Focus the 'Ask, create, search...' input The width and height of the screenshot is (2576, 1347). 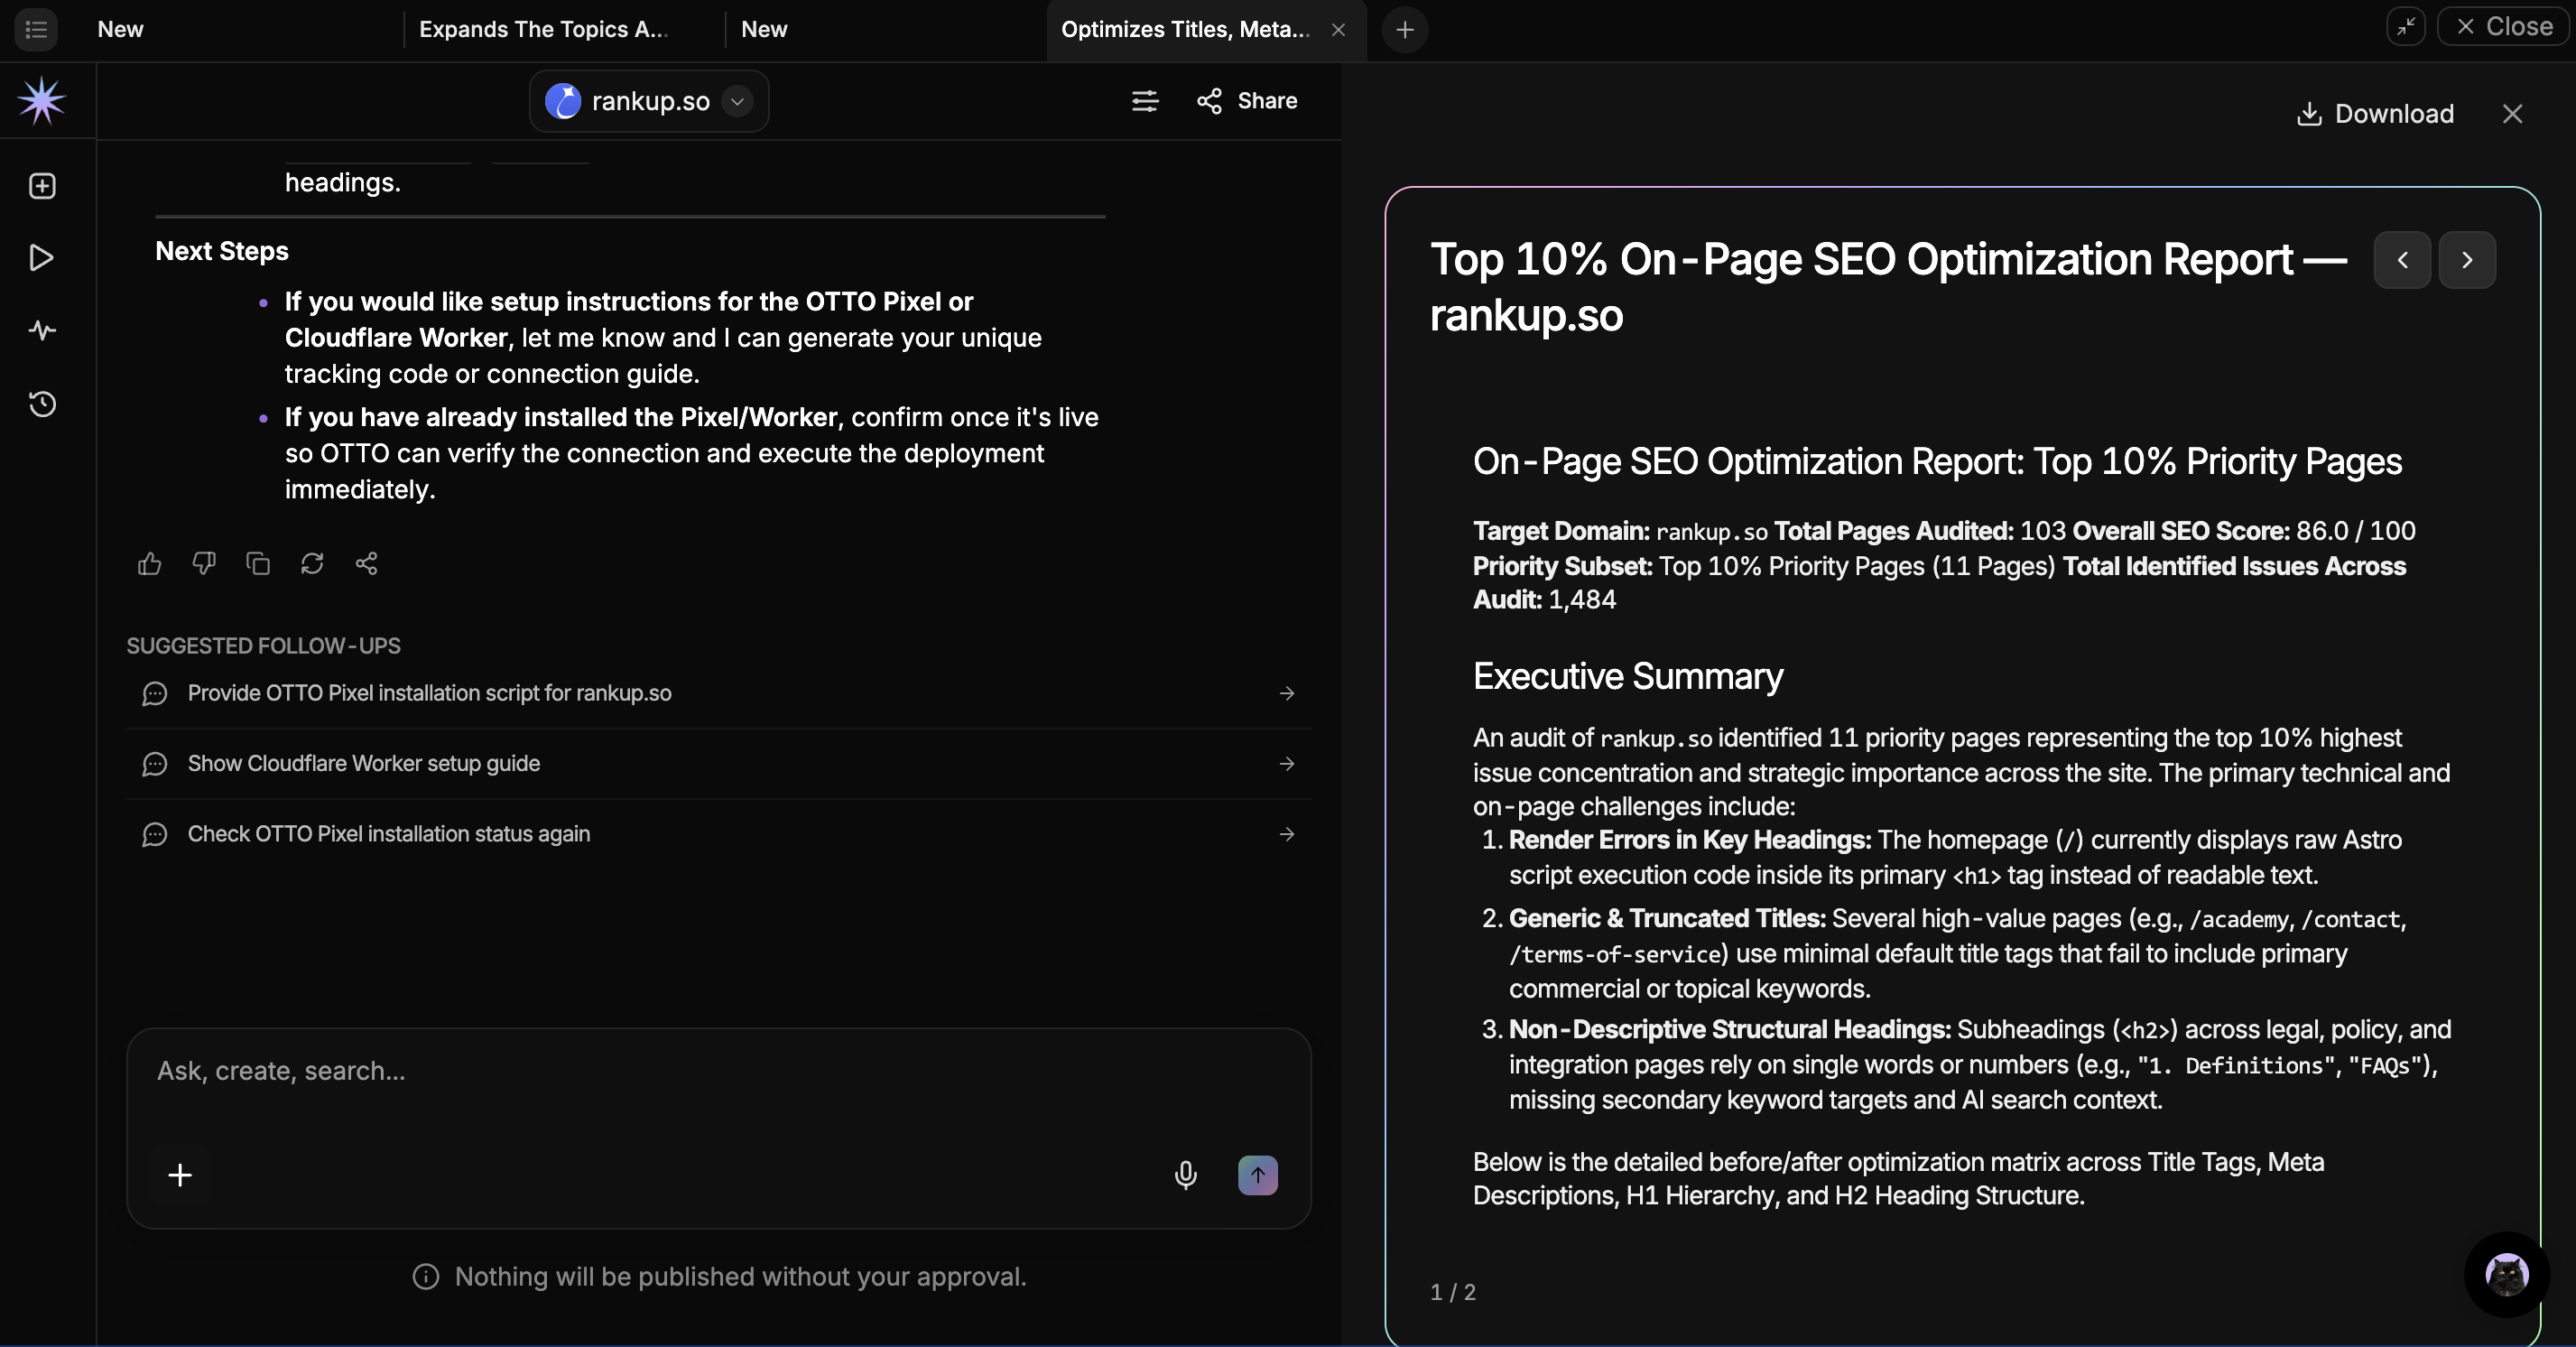[x=719, y=1071]
